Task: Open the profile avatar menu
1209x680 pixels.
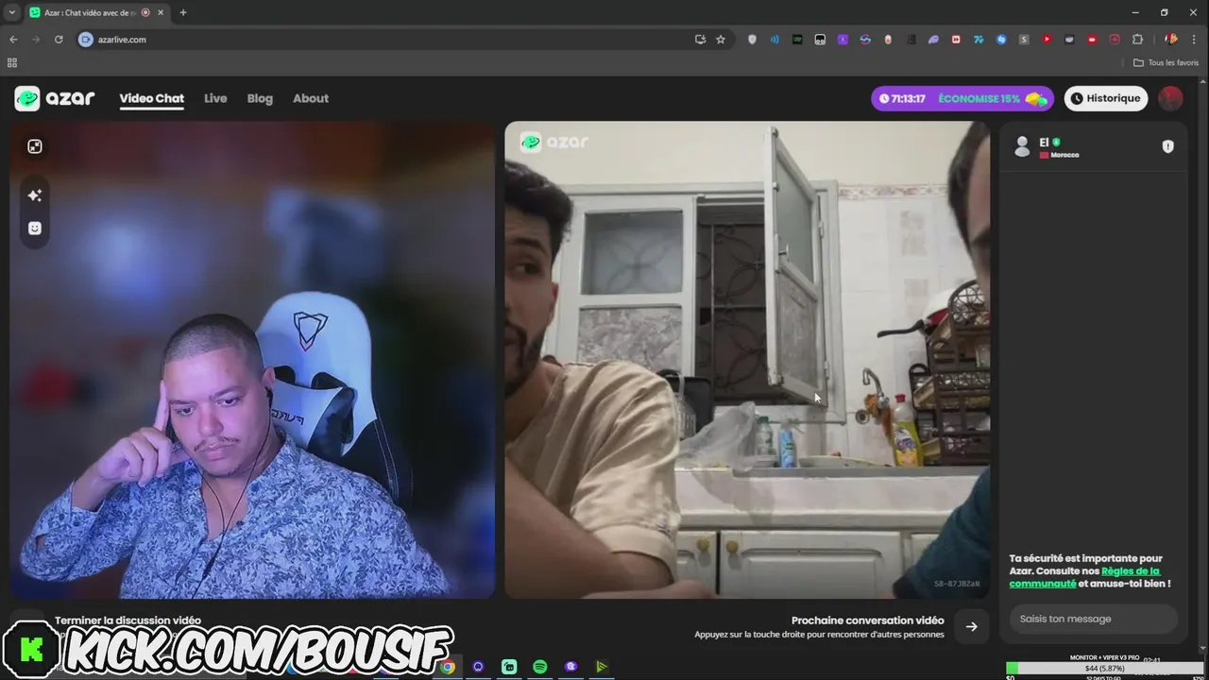Action: pyautogui.click(x=1170, y=98)
